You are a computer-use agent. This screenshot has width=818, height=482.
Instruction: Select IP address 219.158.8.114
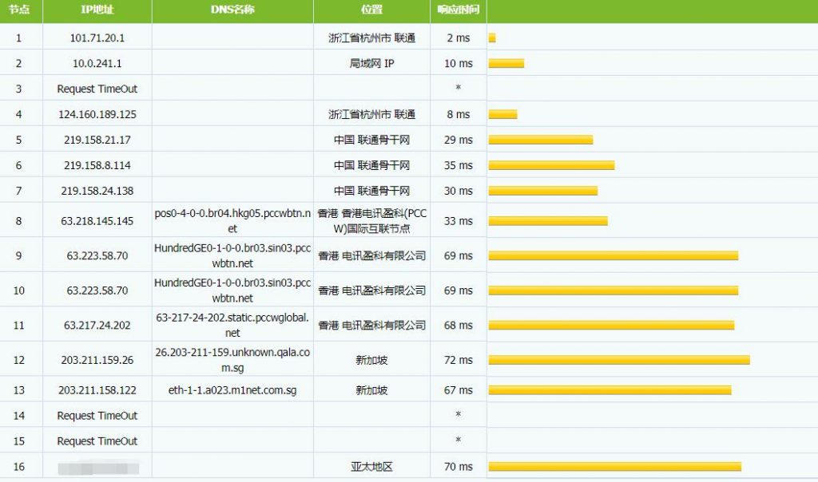coord(97,166)
